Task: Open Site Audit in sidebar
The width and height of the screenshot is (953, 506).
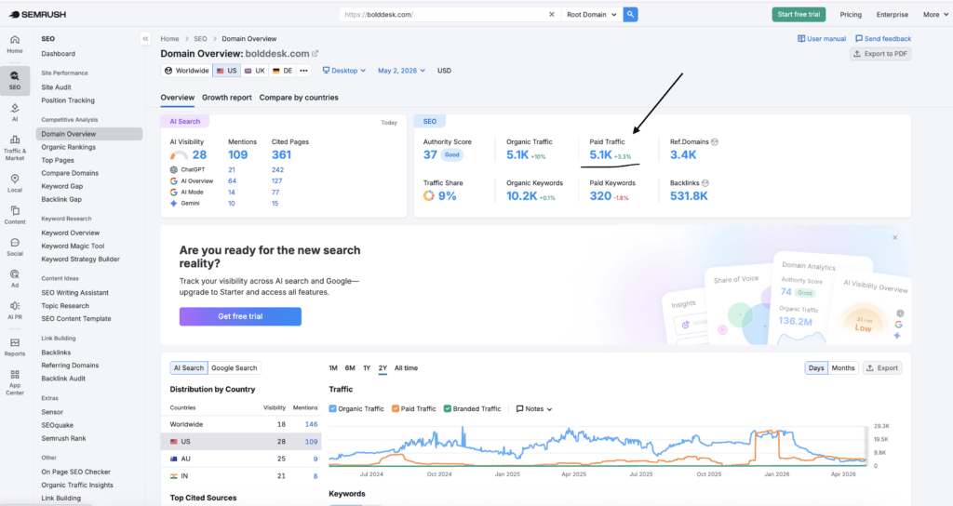Action: (x=56, y=87)
